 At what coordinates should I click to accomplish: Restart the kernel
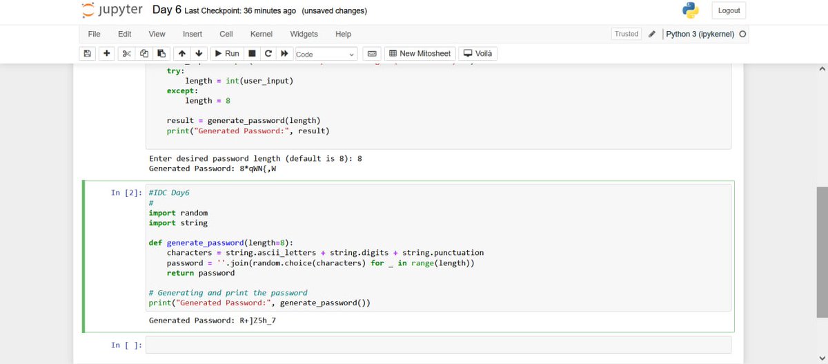tap(268, 53)
